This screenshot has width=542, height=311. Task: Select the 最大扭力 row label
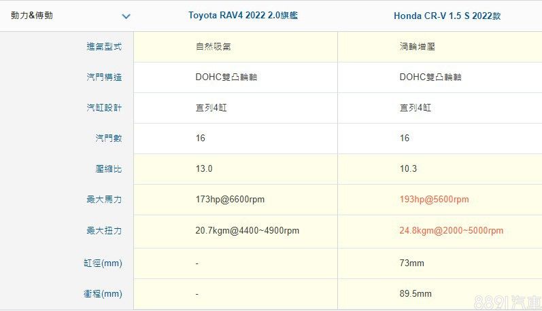104,231
